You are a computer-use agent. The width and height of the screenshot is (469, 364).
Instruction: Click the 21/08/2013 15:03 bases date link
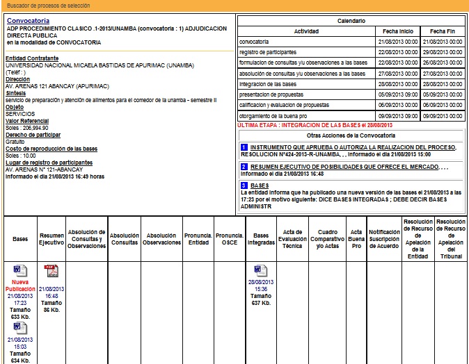click(20, 343)
